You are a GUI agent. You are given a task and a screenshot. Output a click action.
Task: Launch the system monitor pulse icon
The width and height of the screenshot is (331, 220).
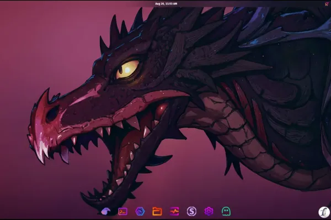174,211
